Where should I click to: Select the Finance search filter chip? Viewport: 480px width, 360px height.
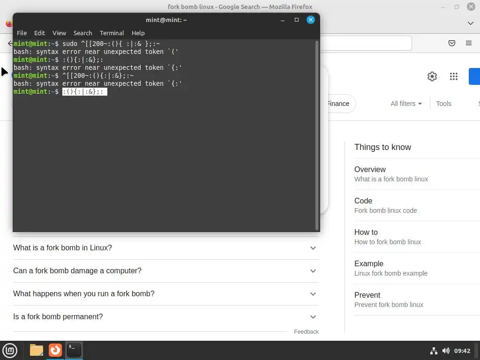tap(338, 104)
